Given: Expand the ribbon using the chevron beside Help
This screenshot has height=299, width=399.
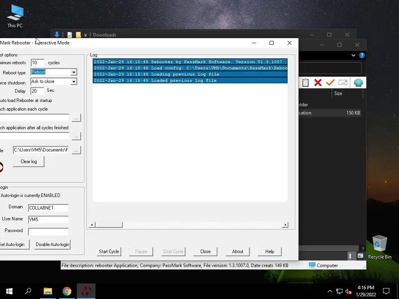Looking at the screenshot, I should point(353,55).
